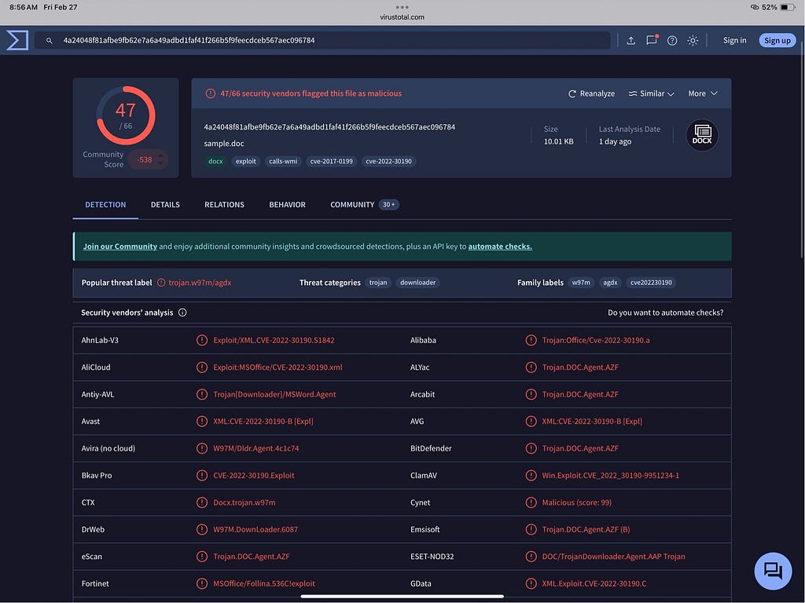
Task: Click alert icon next to popular threat label
Action: click(161, 283)
